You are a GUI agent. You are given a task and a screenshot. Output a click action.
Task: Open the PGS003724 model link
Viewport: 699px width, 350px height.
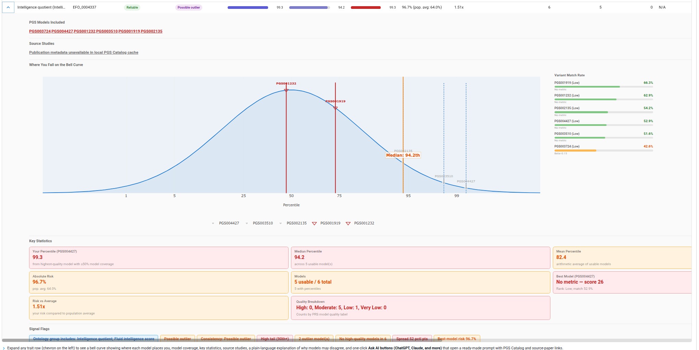point(40,31)
